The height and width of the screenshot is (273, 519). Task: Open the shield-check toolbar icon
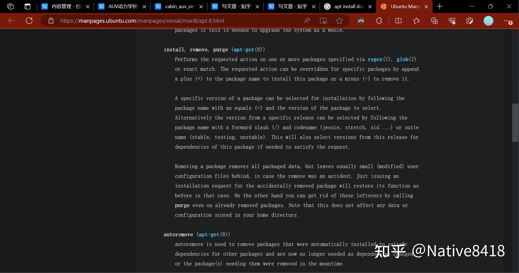point(470,21)
